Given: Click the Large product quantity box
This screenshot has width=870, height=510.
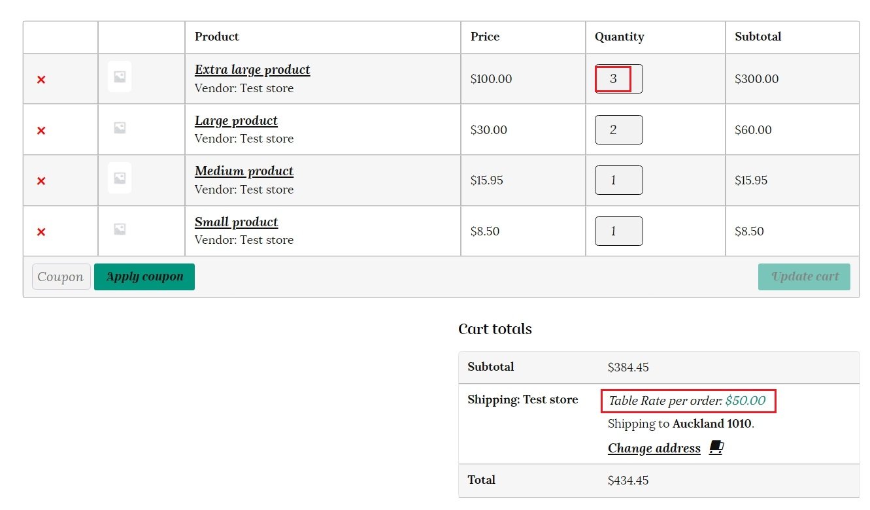Looking at the screenshot, I should [x=618, y=130].
